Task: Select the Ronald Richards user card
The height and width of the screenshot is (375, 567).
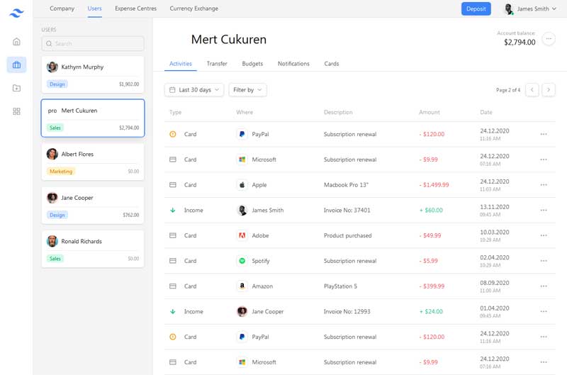Action: click(x=93, y=249)
